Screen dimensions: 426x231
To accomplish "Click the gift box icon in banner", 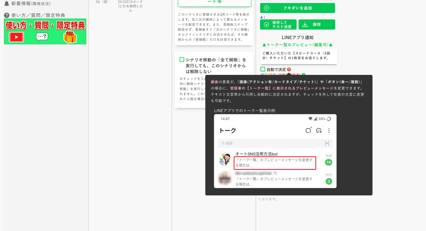I will (x=70, y=37).
